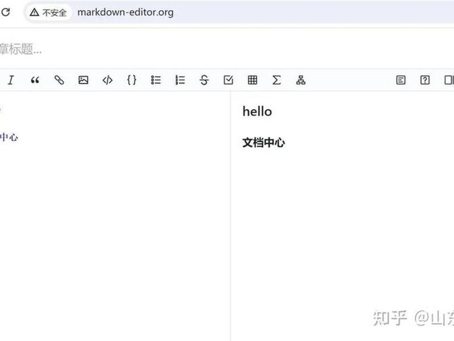
Task: Insert an image using the picture icon
Action: (83, 80)
